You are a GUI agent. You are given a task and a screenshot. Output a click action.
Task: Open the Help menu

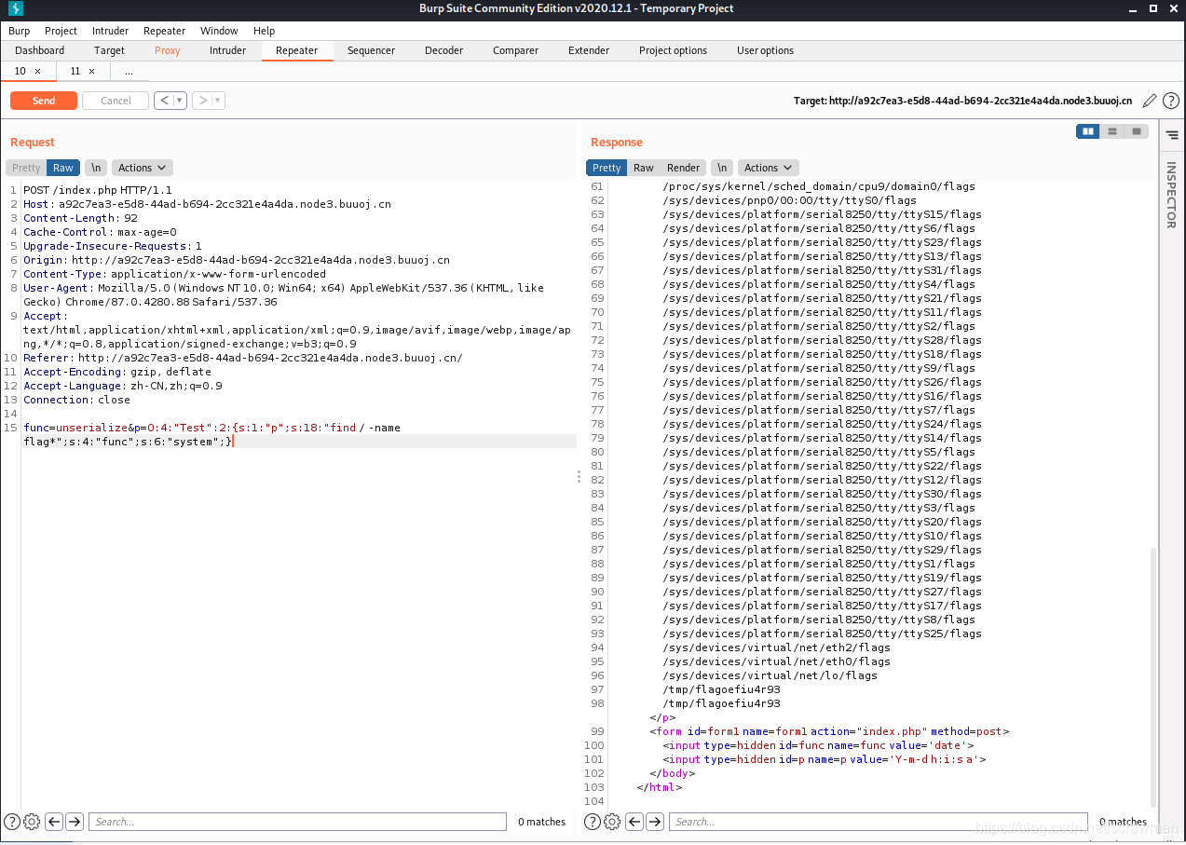(x=264, y=31)
